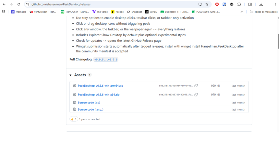Open the Mashable bookmark

click(x=18, y=12)
